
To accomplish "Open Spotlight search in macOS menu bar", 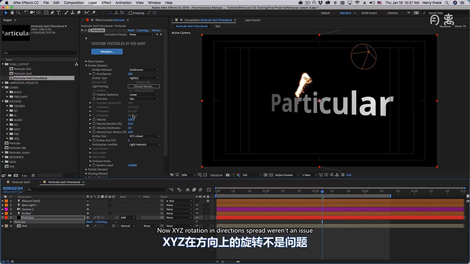I will tap(447, 3).
